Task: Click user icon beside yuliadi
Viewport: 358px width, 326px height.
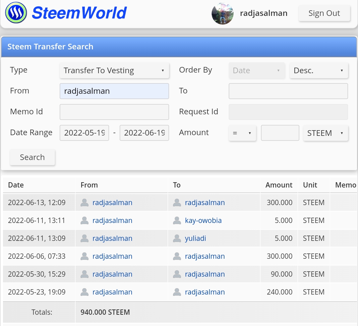Action: [x=177, y=238]
